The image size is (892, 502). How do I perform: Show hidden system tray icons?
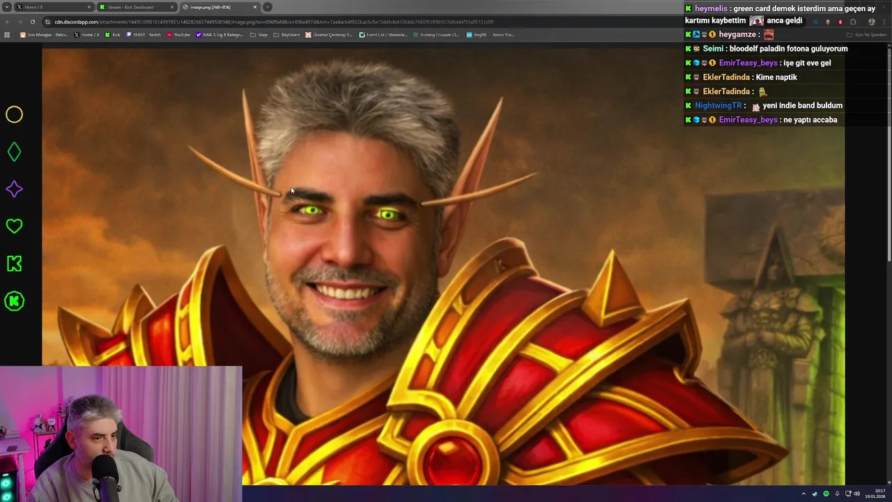click(x=803, y=494)
